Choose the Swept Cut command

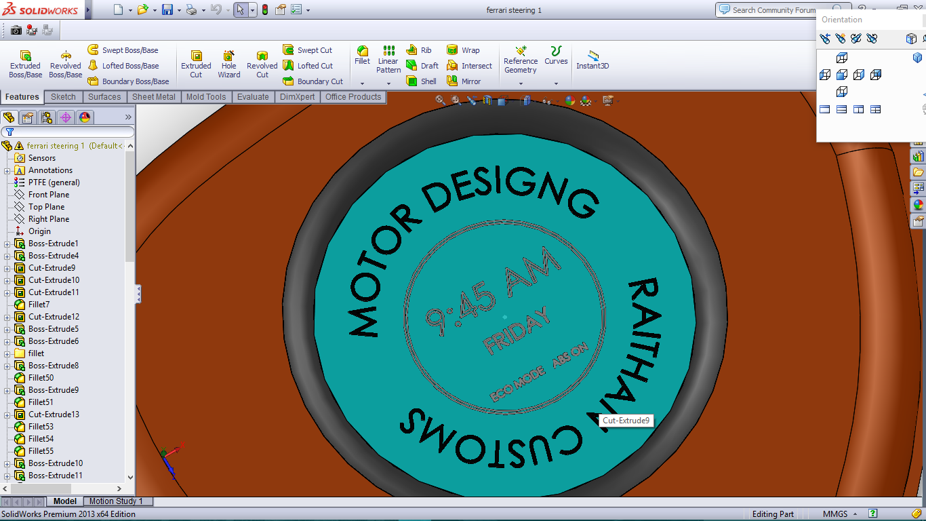tap(308, 50)
